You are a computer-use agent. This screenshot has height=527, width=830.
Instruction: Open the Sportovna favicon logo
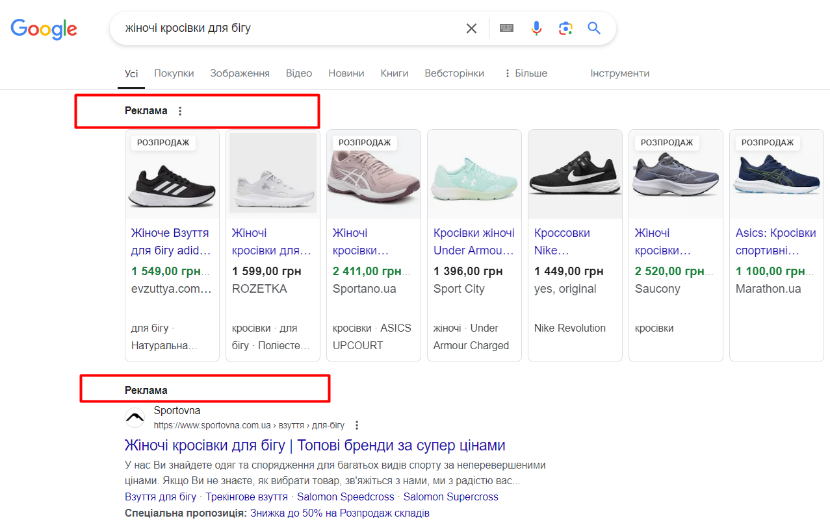135,418
